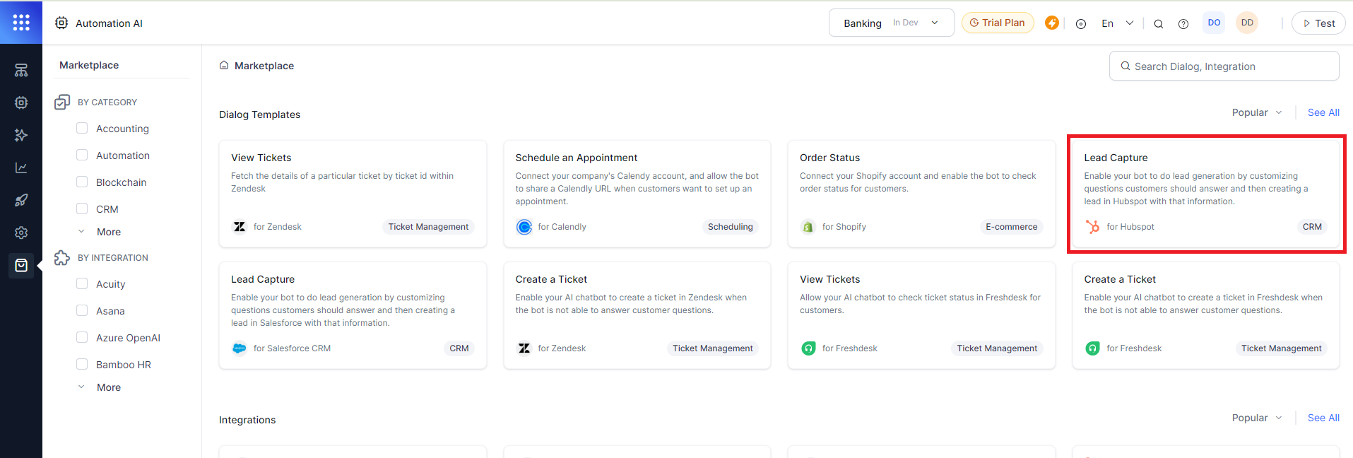Expand More under By Category

pyautogui.click(x=108, y=232)
